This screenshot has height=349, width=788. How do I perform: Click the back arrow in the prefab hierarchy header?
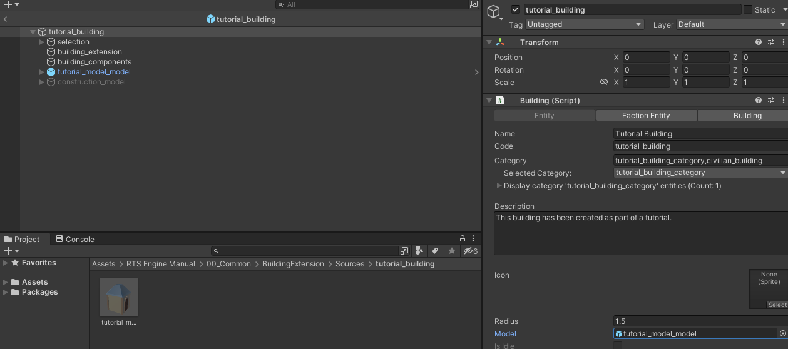5,19
